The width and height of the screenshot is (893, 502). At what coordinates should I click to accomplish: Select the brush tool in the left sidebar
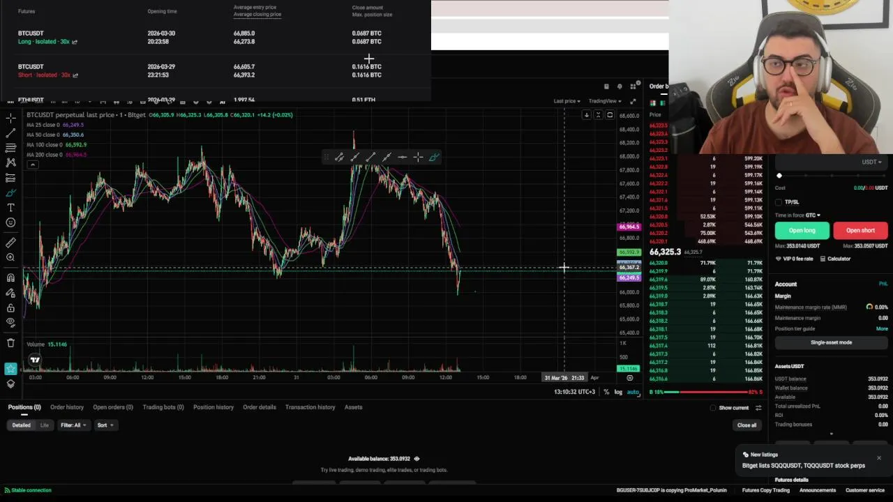[10, 193]
